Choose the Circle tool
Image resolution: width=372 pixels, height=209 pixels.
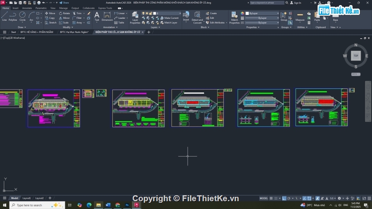tap(22, 16)
